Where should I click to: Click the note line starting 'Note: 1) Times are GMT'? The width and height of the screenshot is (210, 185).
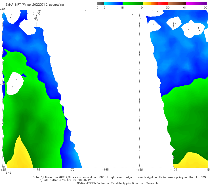(x=119, y=177)
